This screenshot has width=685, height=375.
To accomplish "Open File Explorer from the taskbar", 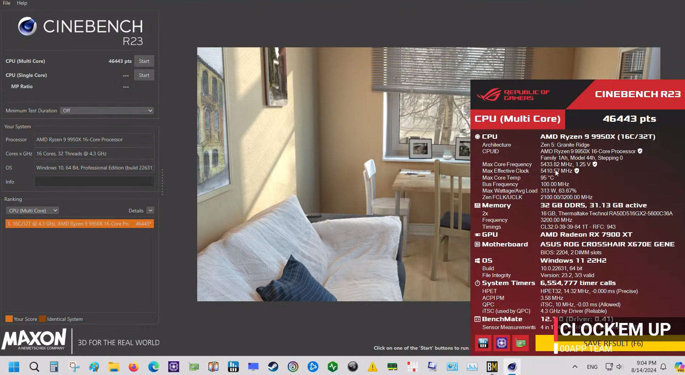I will (114, 367).
